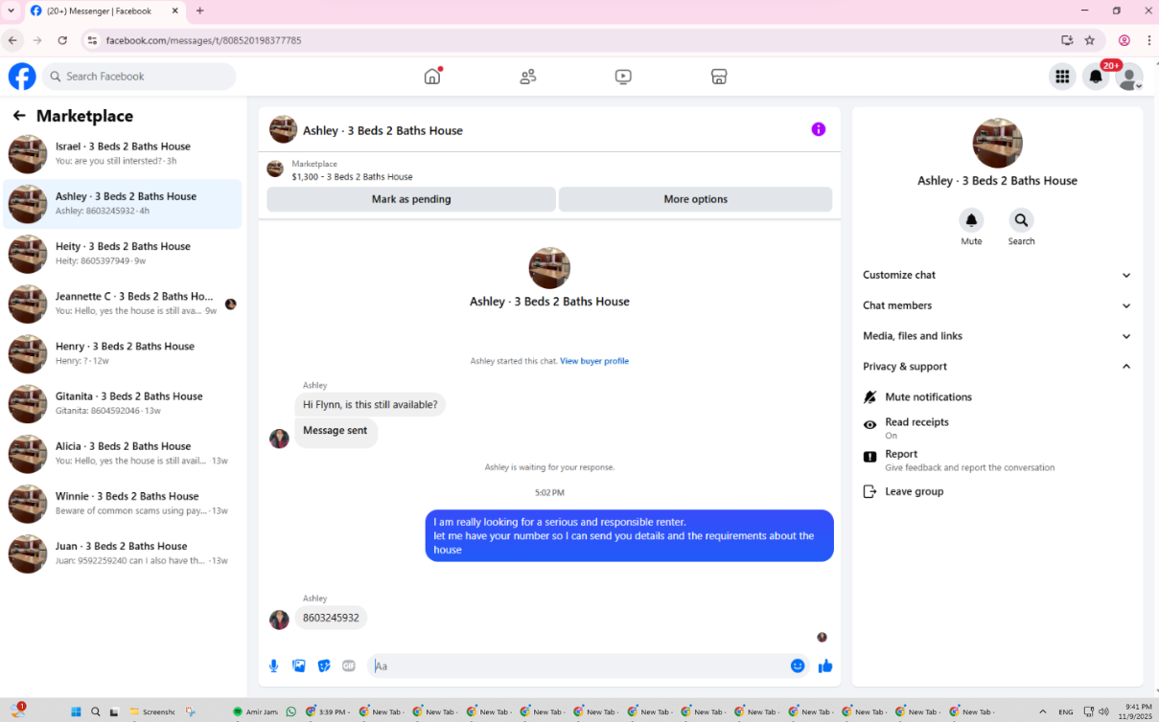Open the 3:39 PM Chrome taskbar window
Image resolution: width=1159 pixels, height=722 pixels.
pos(326,711)
